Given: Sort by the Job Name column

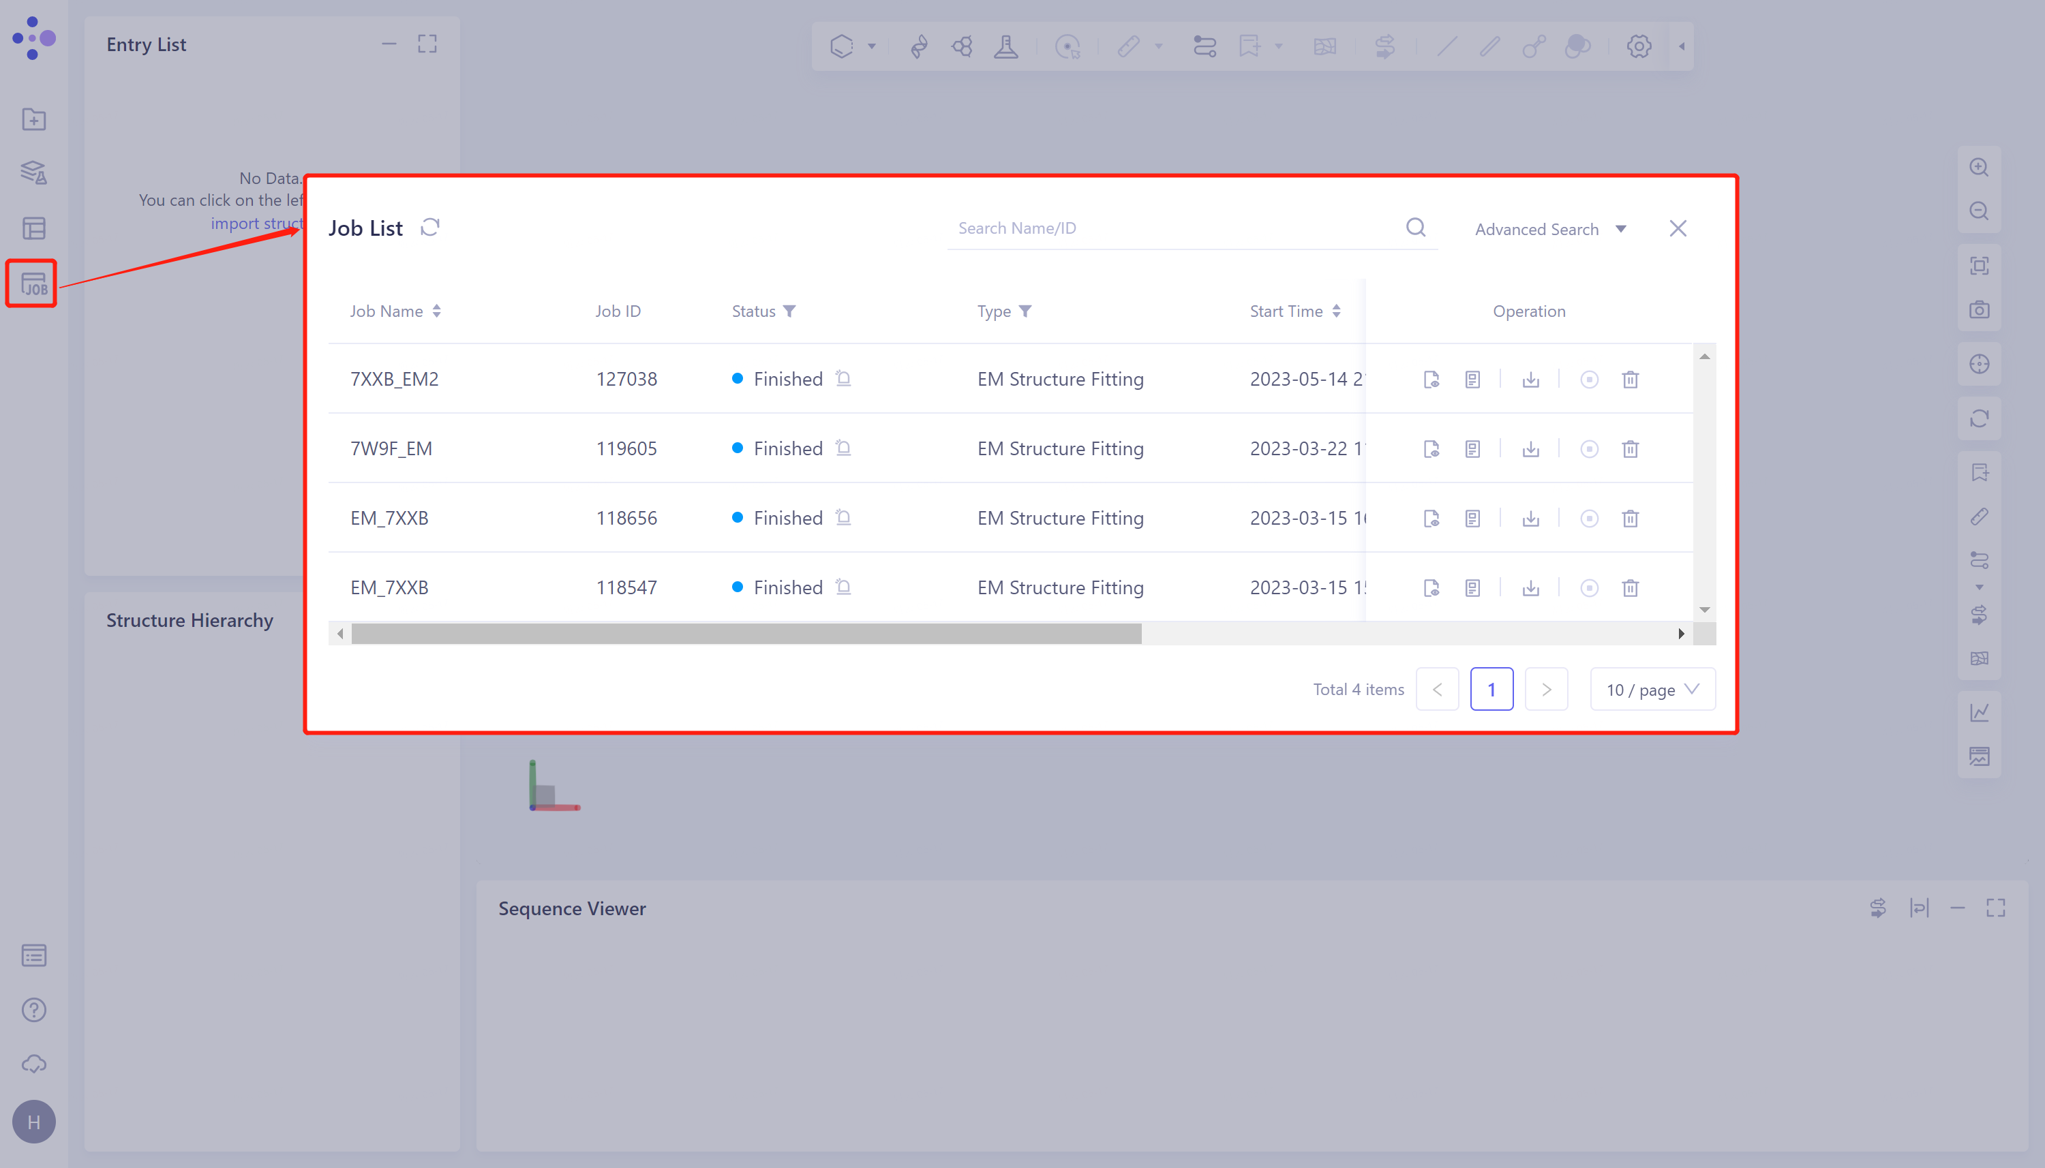Looking at the screenshot, I should tap(436, 311).
